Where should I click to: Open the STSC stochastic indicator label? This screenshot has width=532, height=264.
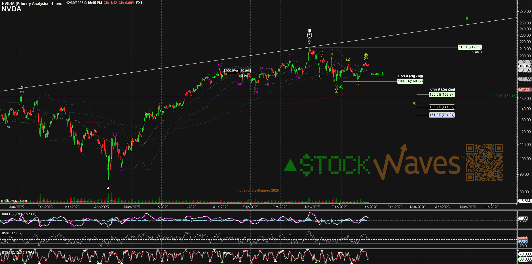click(18, 252)
